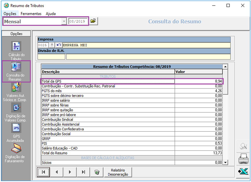This screenshot has height=182, width=251.
Task: Open the Ferramentas menu
Action: point(31,14)
